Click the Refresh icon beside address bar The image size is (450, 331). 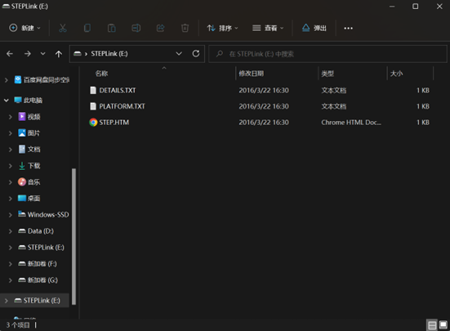pyautogui.click(x=196, y=54)
